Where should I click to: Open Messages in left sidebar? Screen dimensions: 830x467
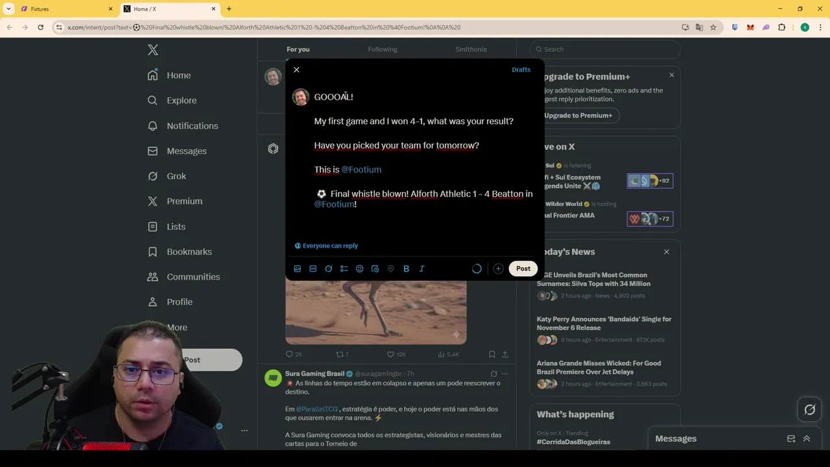tap(177, 151)
